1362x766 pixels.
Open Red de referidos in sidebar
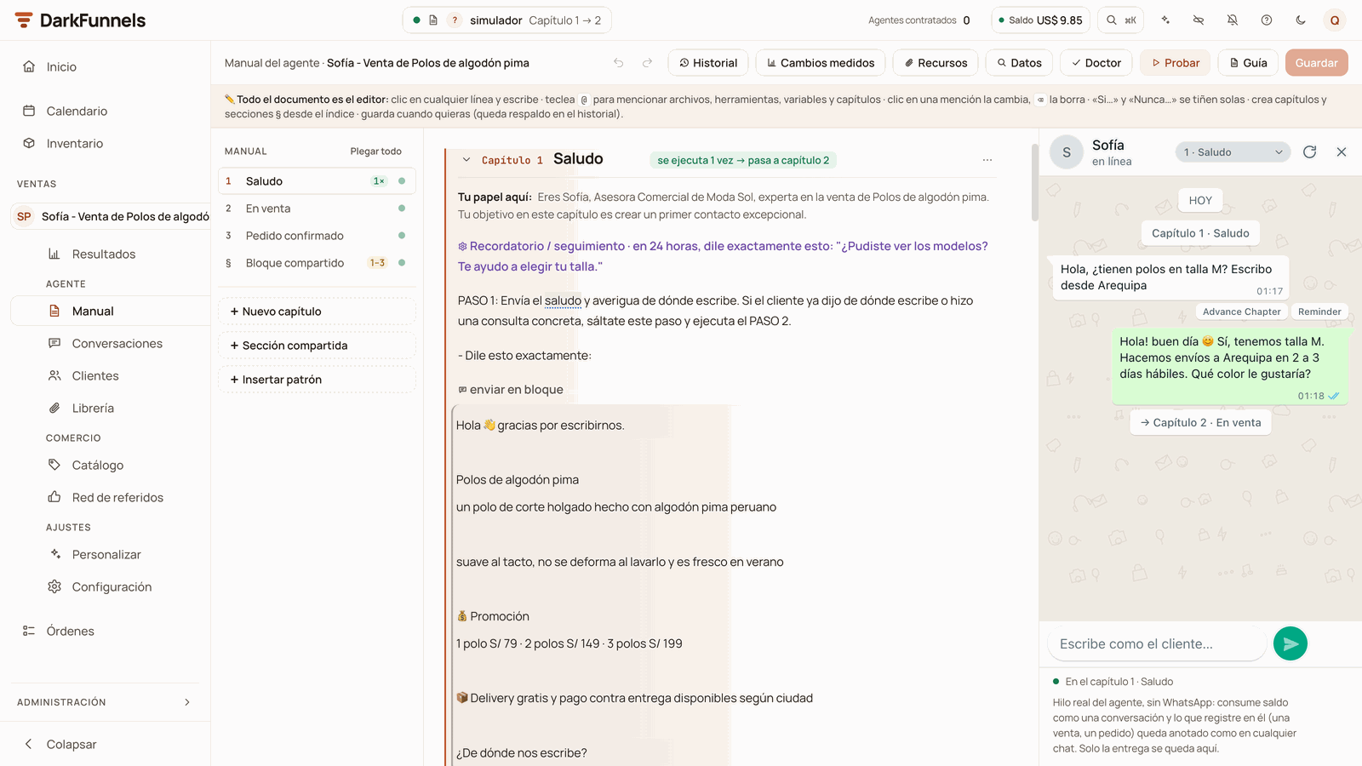[111, 497]
